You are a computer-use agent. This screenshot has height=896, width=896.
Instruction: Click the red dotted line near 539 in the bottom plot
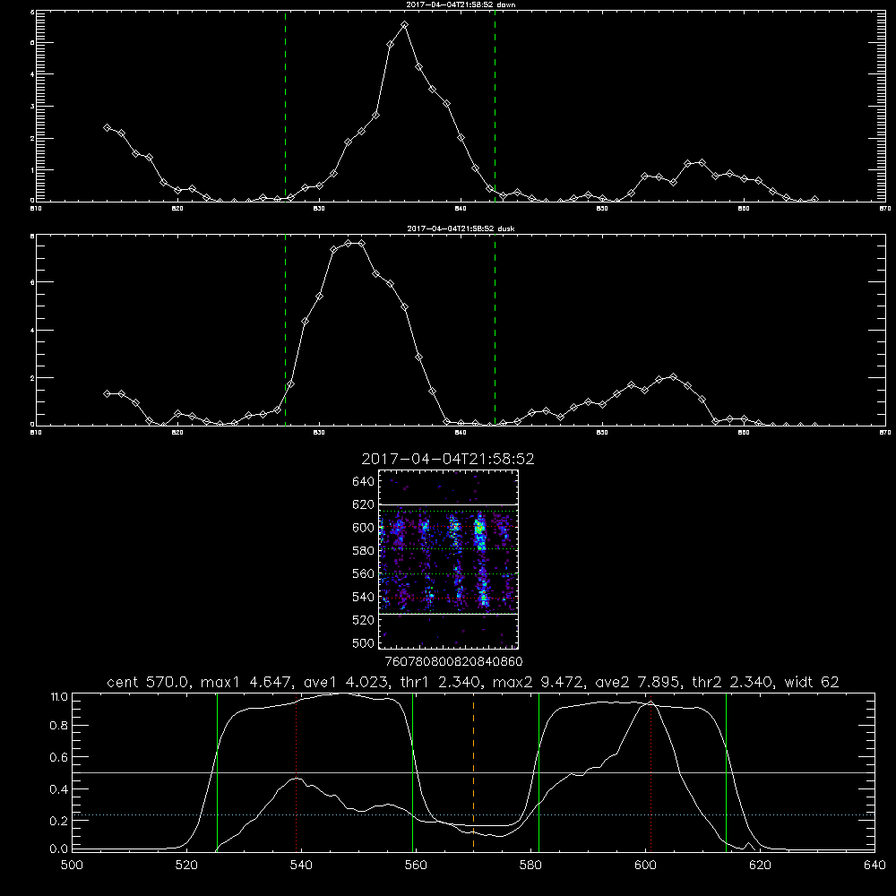(x=296, y=774)
